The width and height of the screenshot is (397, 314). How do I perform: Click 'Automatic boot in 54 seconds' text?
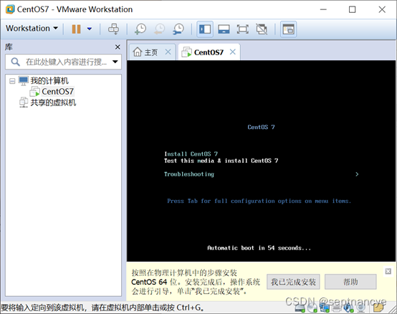tap(259, 248)
